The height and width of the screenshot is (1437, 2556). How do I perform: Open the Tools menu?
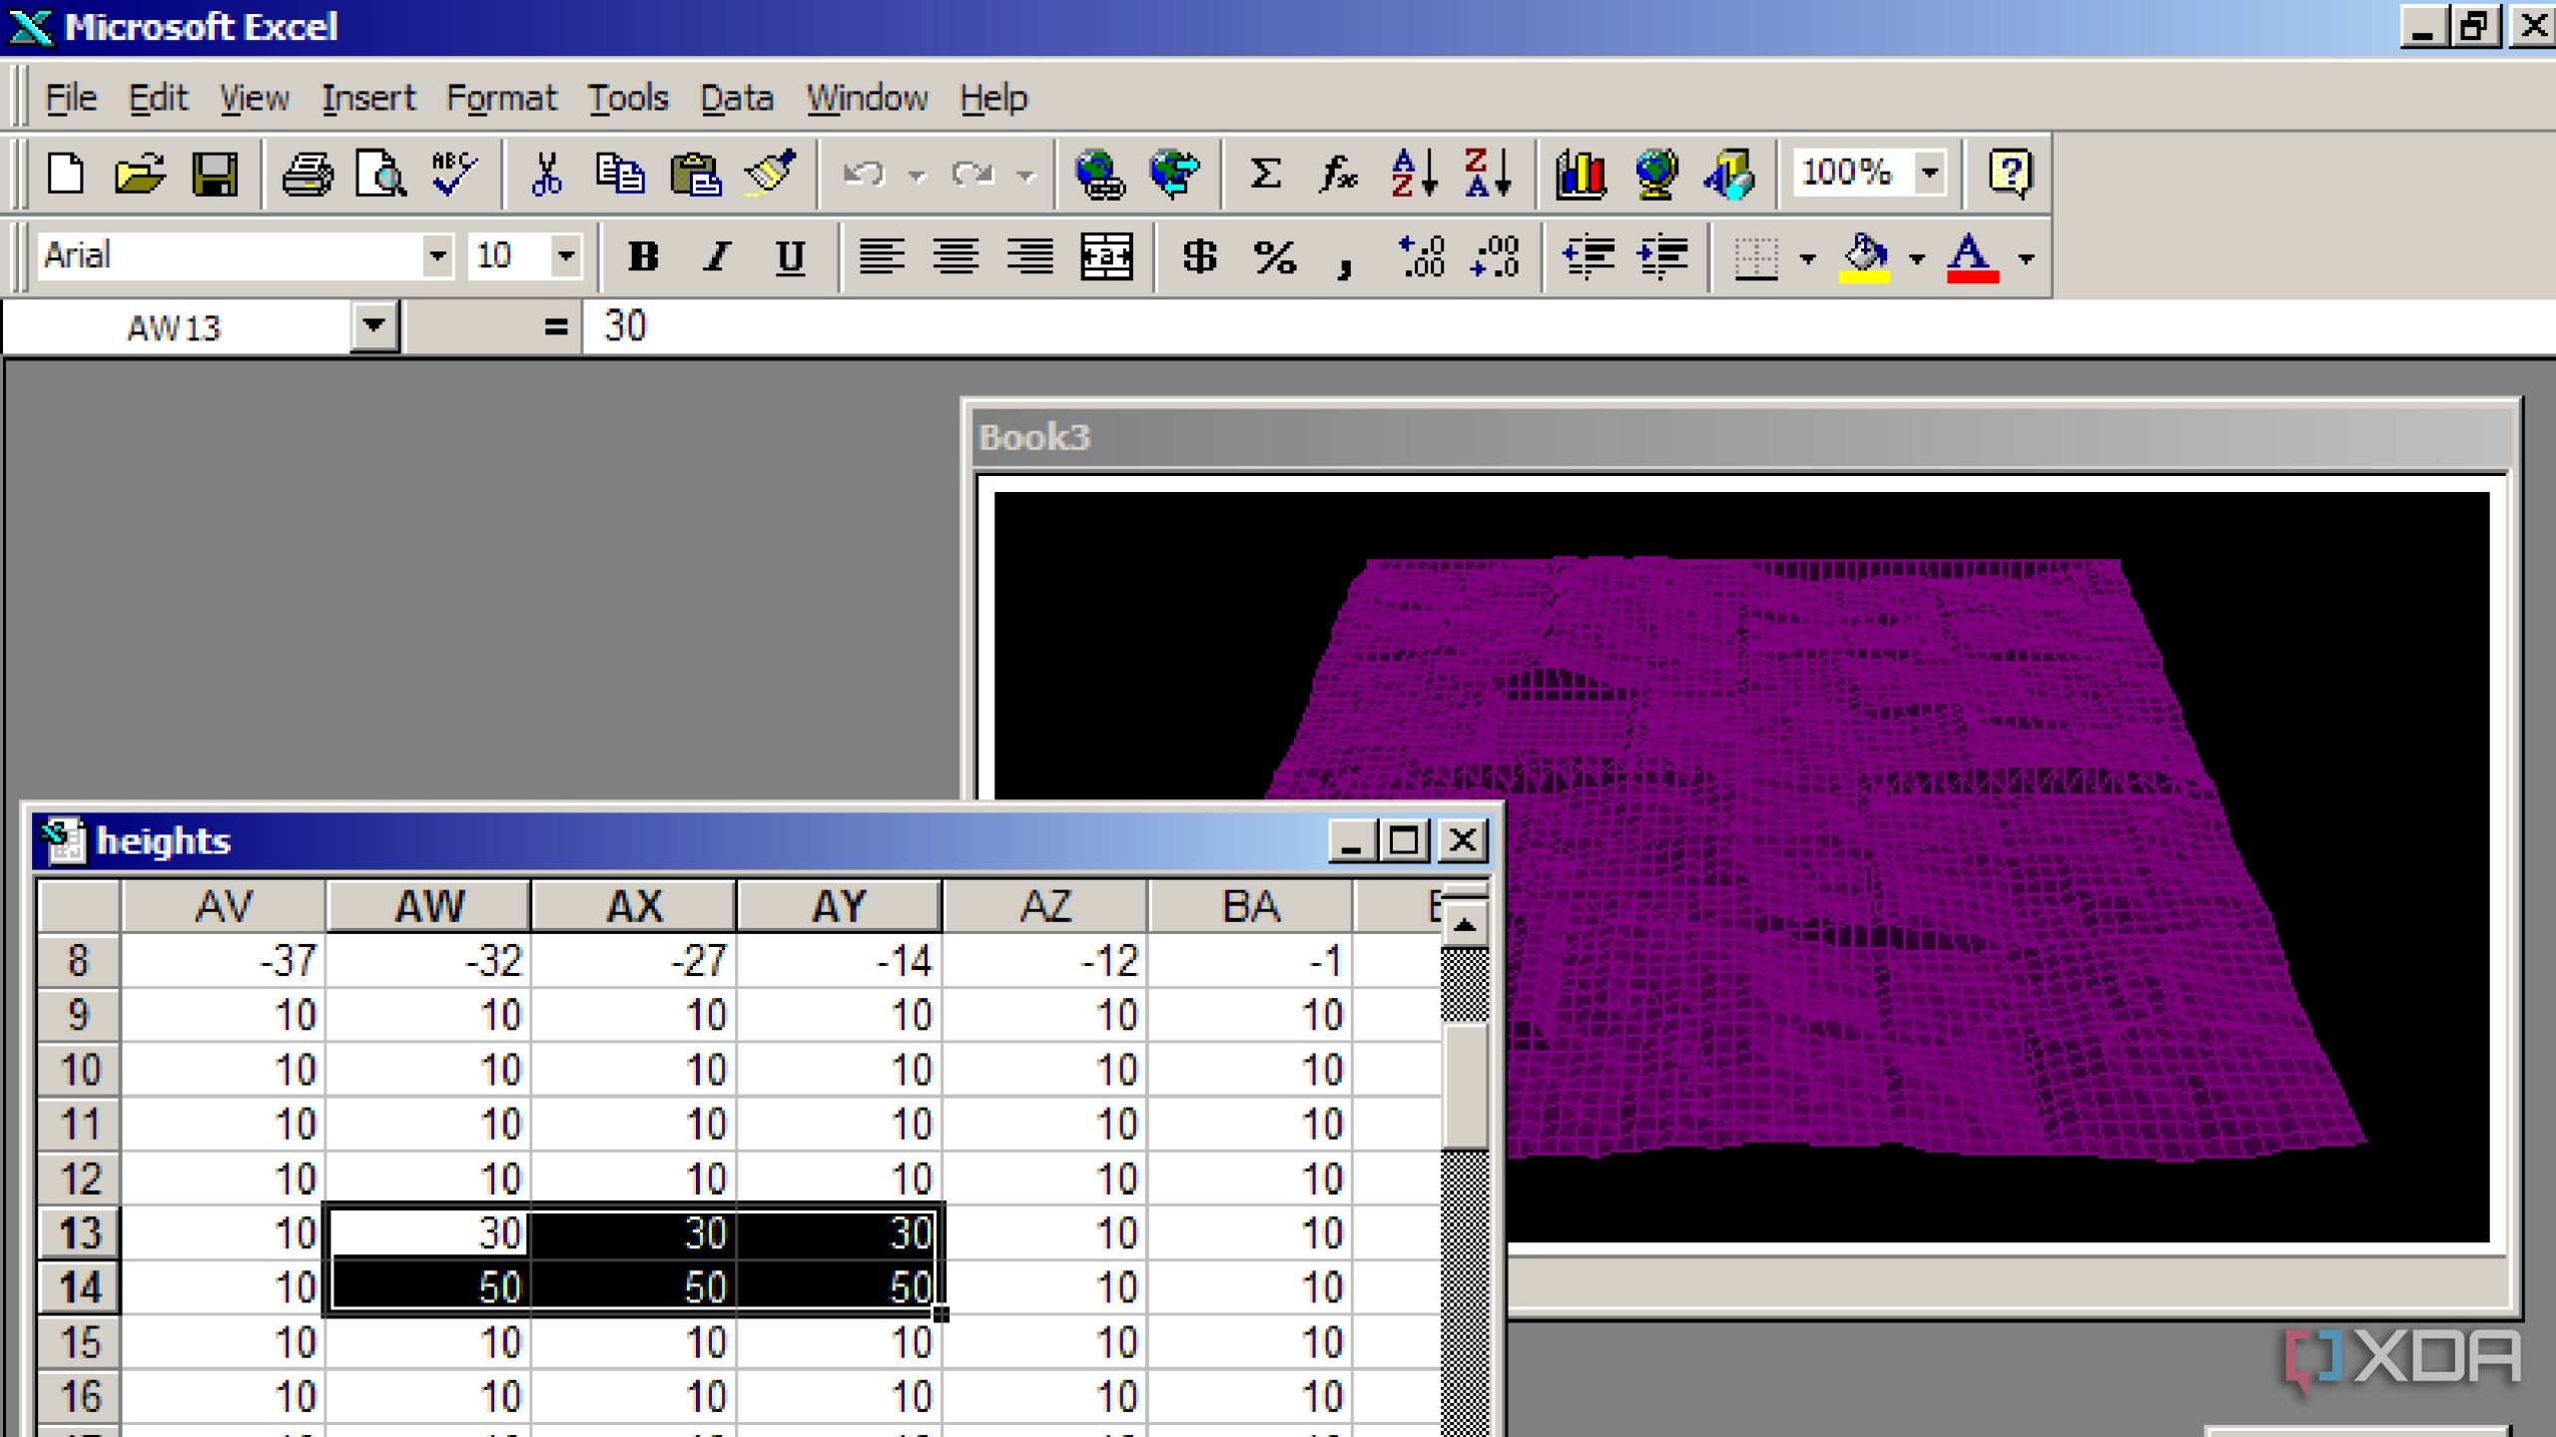627,98
